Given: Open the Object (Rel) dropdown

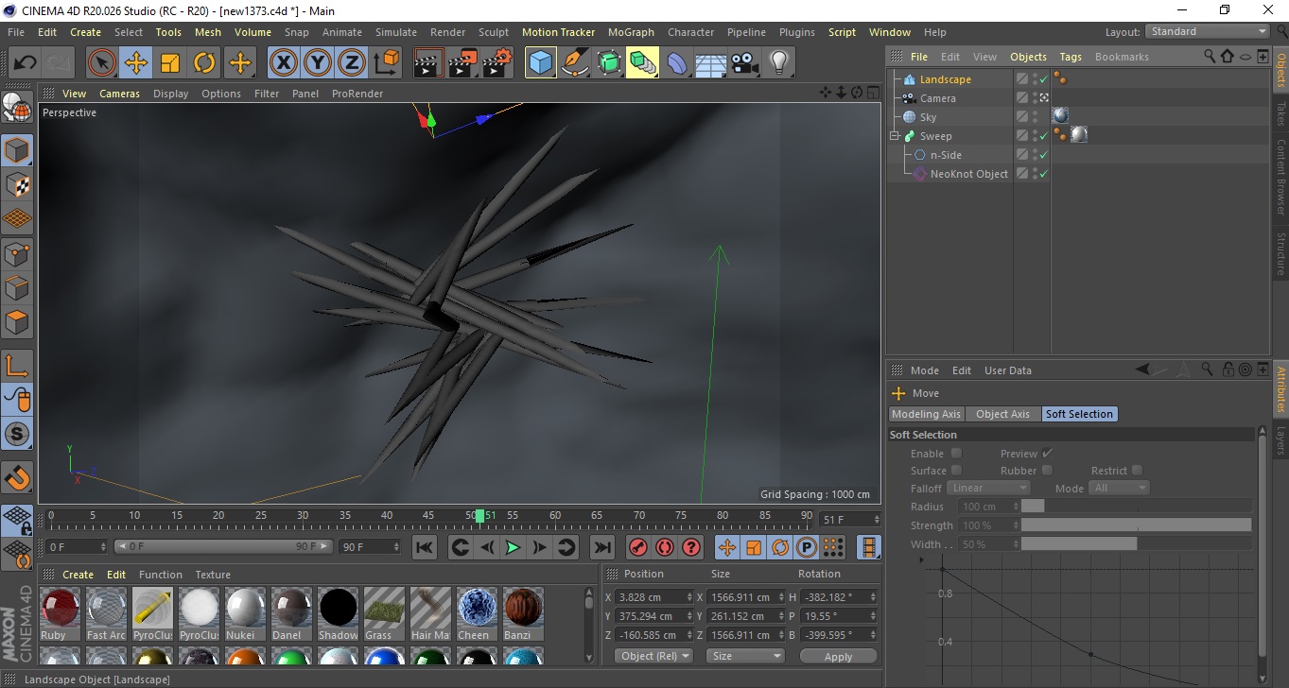Looking at the screenshot, I should [x=653, y=656].
